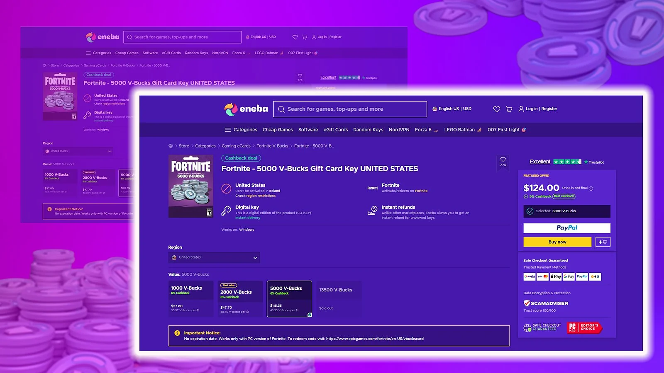The image size is (664, 373).
Task: Open 007 First Light navigation item
Action: point(507,130)
